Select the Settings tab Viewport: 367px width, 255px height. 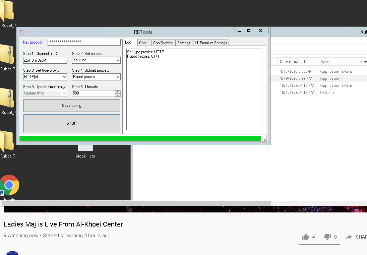tap(184, 43)
